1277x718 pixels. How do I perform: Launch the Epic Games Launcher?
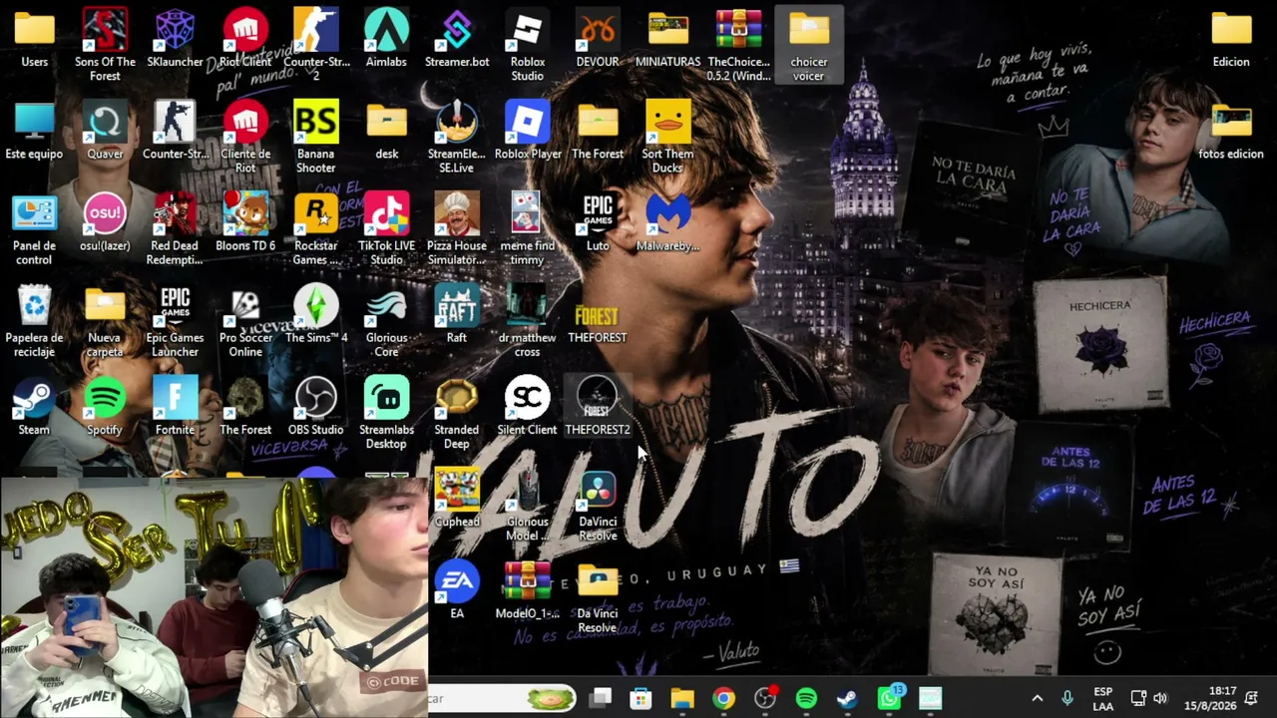point(175,320)
